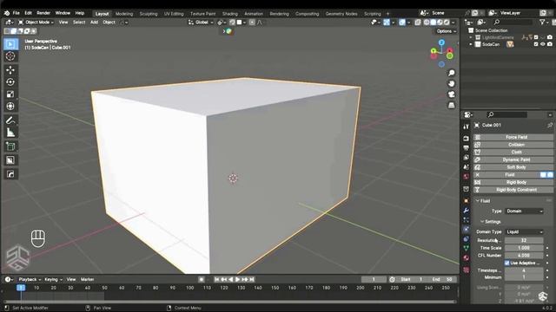Image resolution: width=556 pixels, height=312 pixels.
Task: Click the Time Scale value field
Action: click(x=524, y=248)
